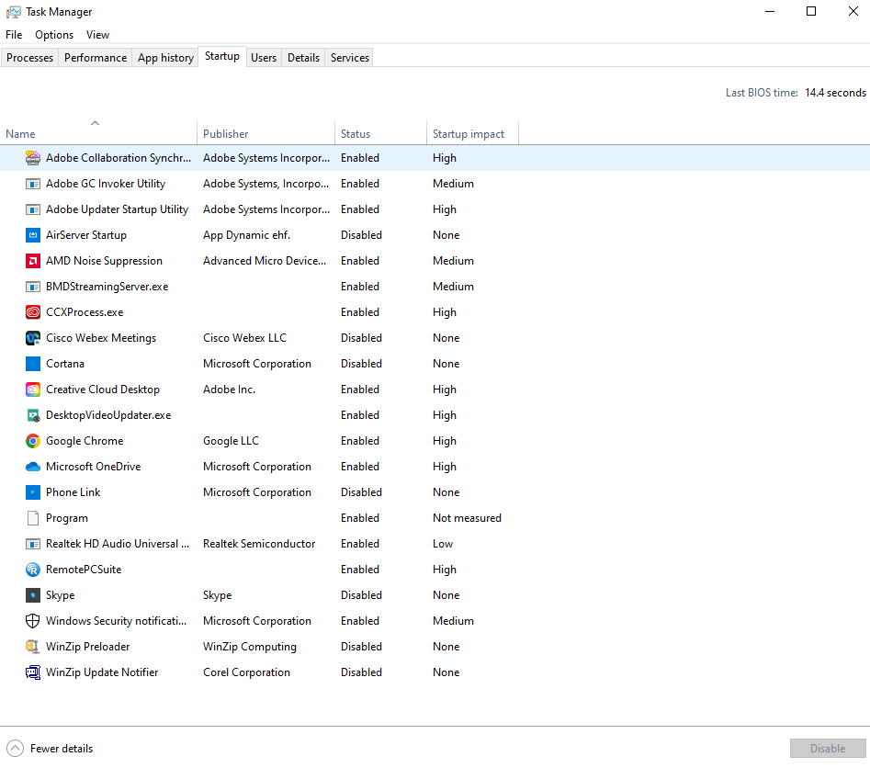
Task: Click the Name column sort arrow
Action: [95, 122]
